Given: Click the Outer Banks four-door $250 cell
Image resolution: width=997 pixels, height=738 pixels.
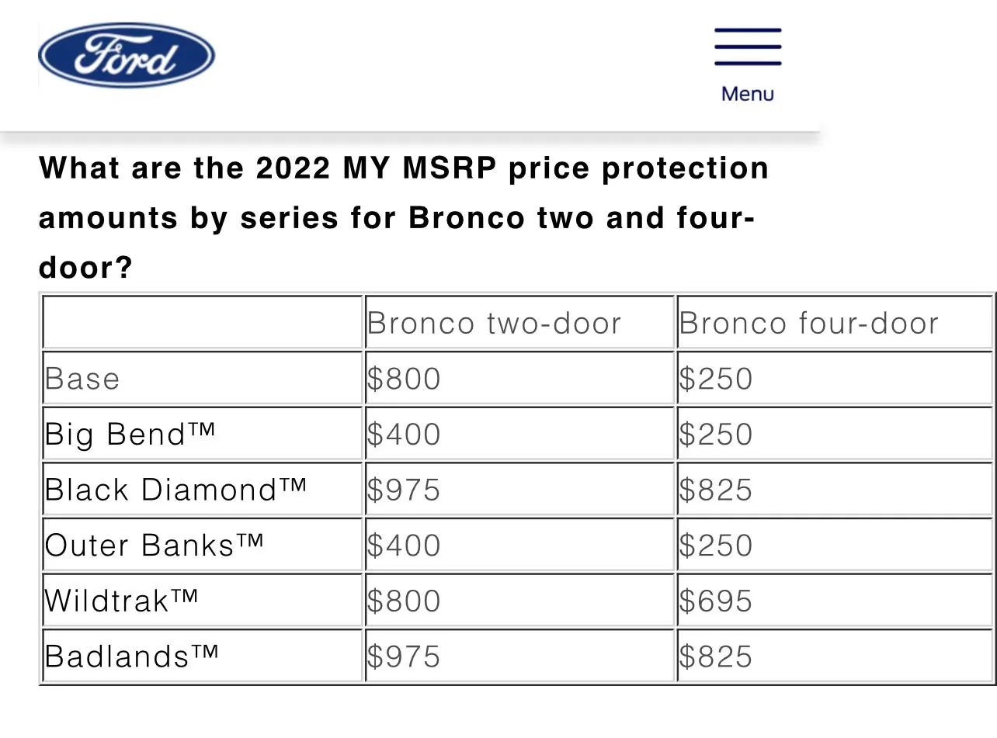Looking at the screenshot, I should pyautogui.click(x=835, y=545).
